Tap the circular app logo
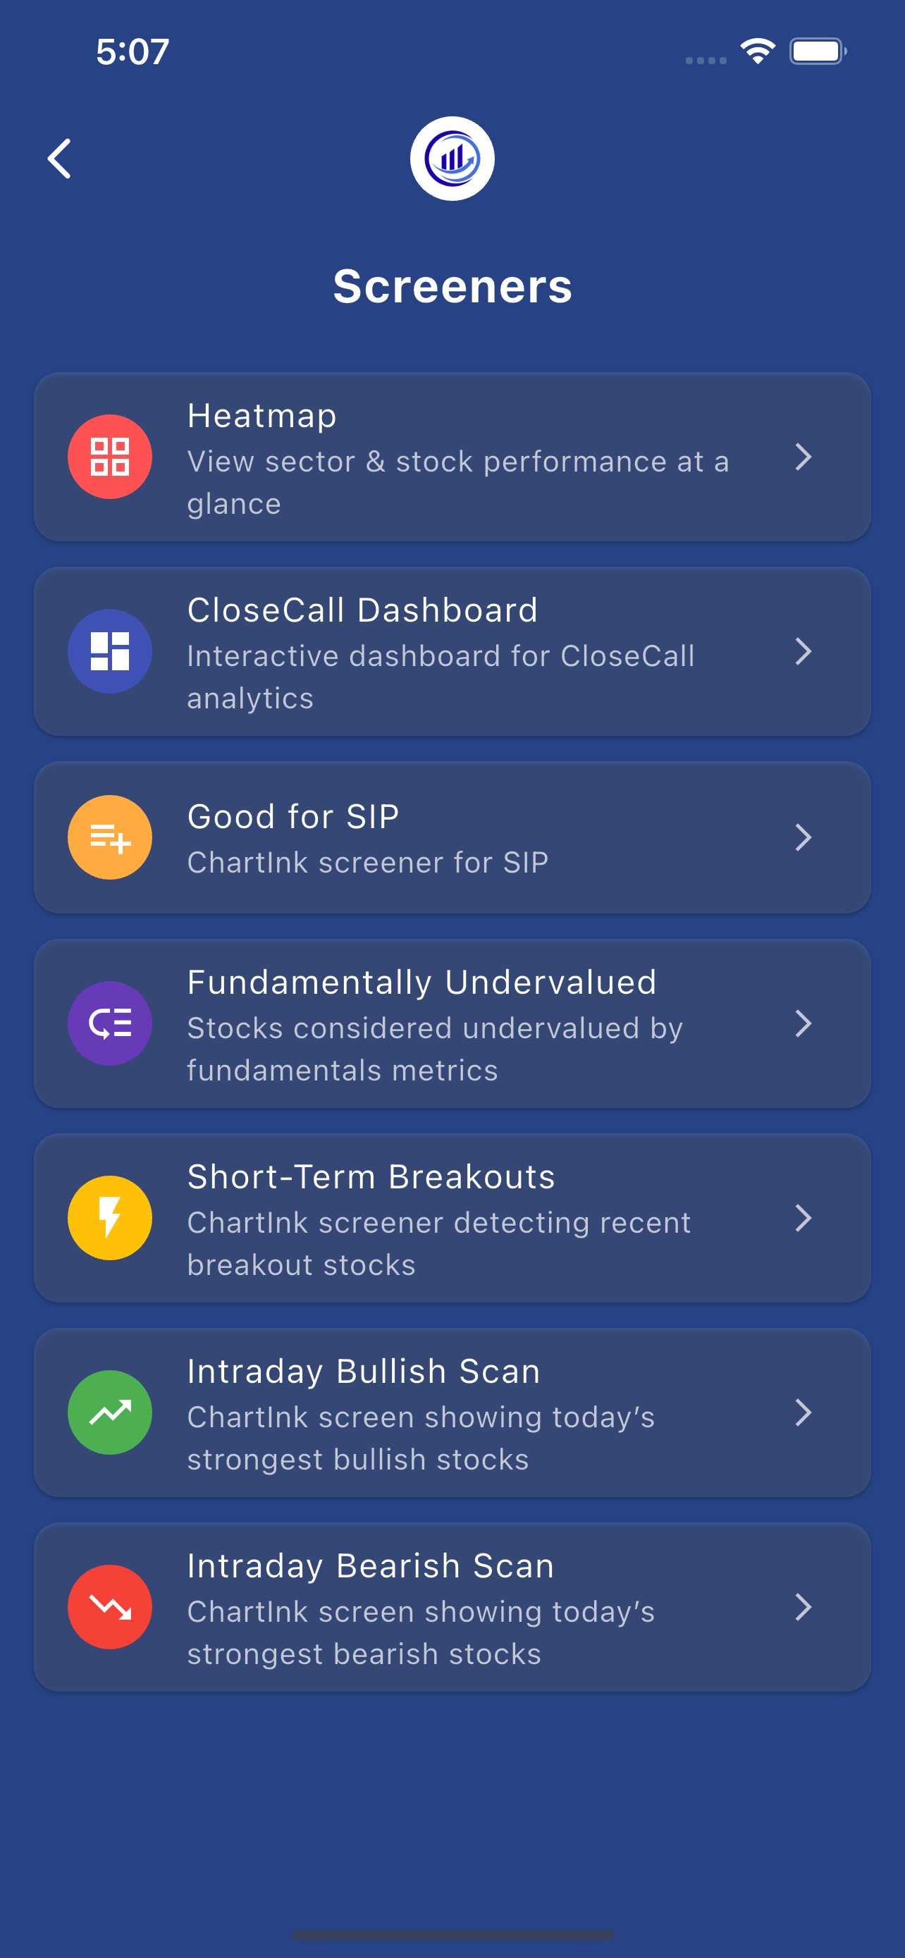This screenshot has height=1958, width=905. coord(452,159)
